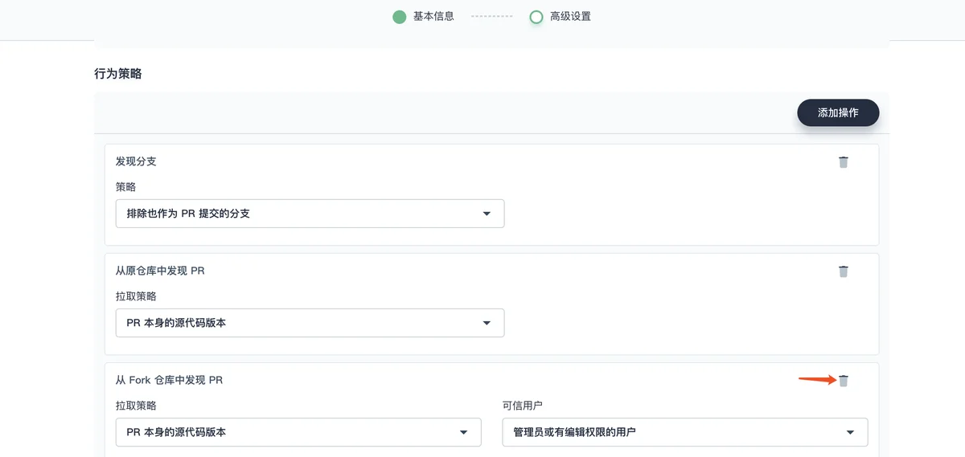Delete the 发现分支 action with its trash icon
Screen dimensions: 965x457
843,162
